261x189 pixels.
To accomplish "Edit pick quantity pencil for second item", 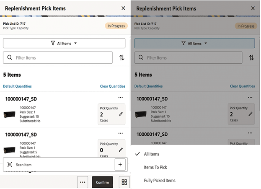I will tap(121, 150).
